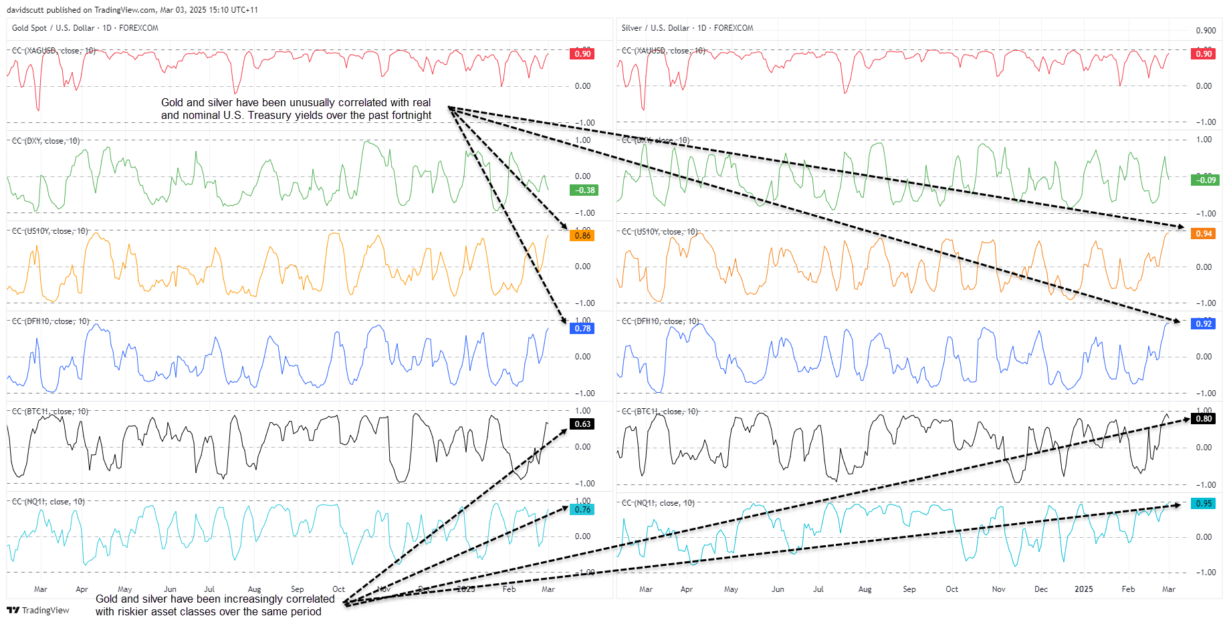Image resolution: width=1229 pixels, height=622 pixels.
Task: Click Nov on the Silver chart time axis
Action: (x=998, y=589)
